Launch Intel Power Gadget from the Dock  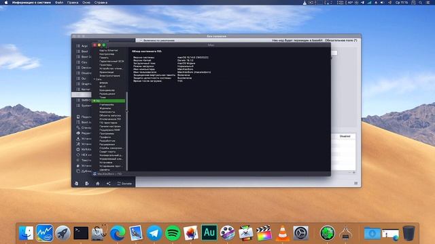point(44,232)
